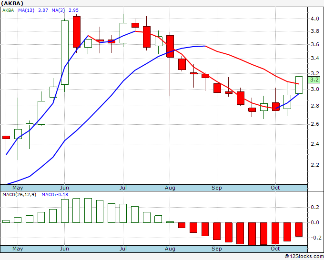Click the first small green MACD bar

[x=6, y=221]
